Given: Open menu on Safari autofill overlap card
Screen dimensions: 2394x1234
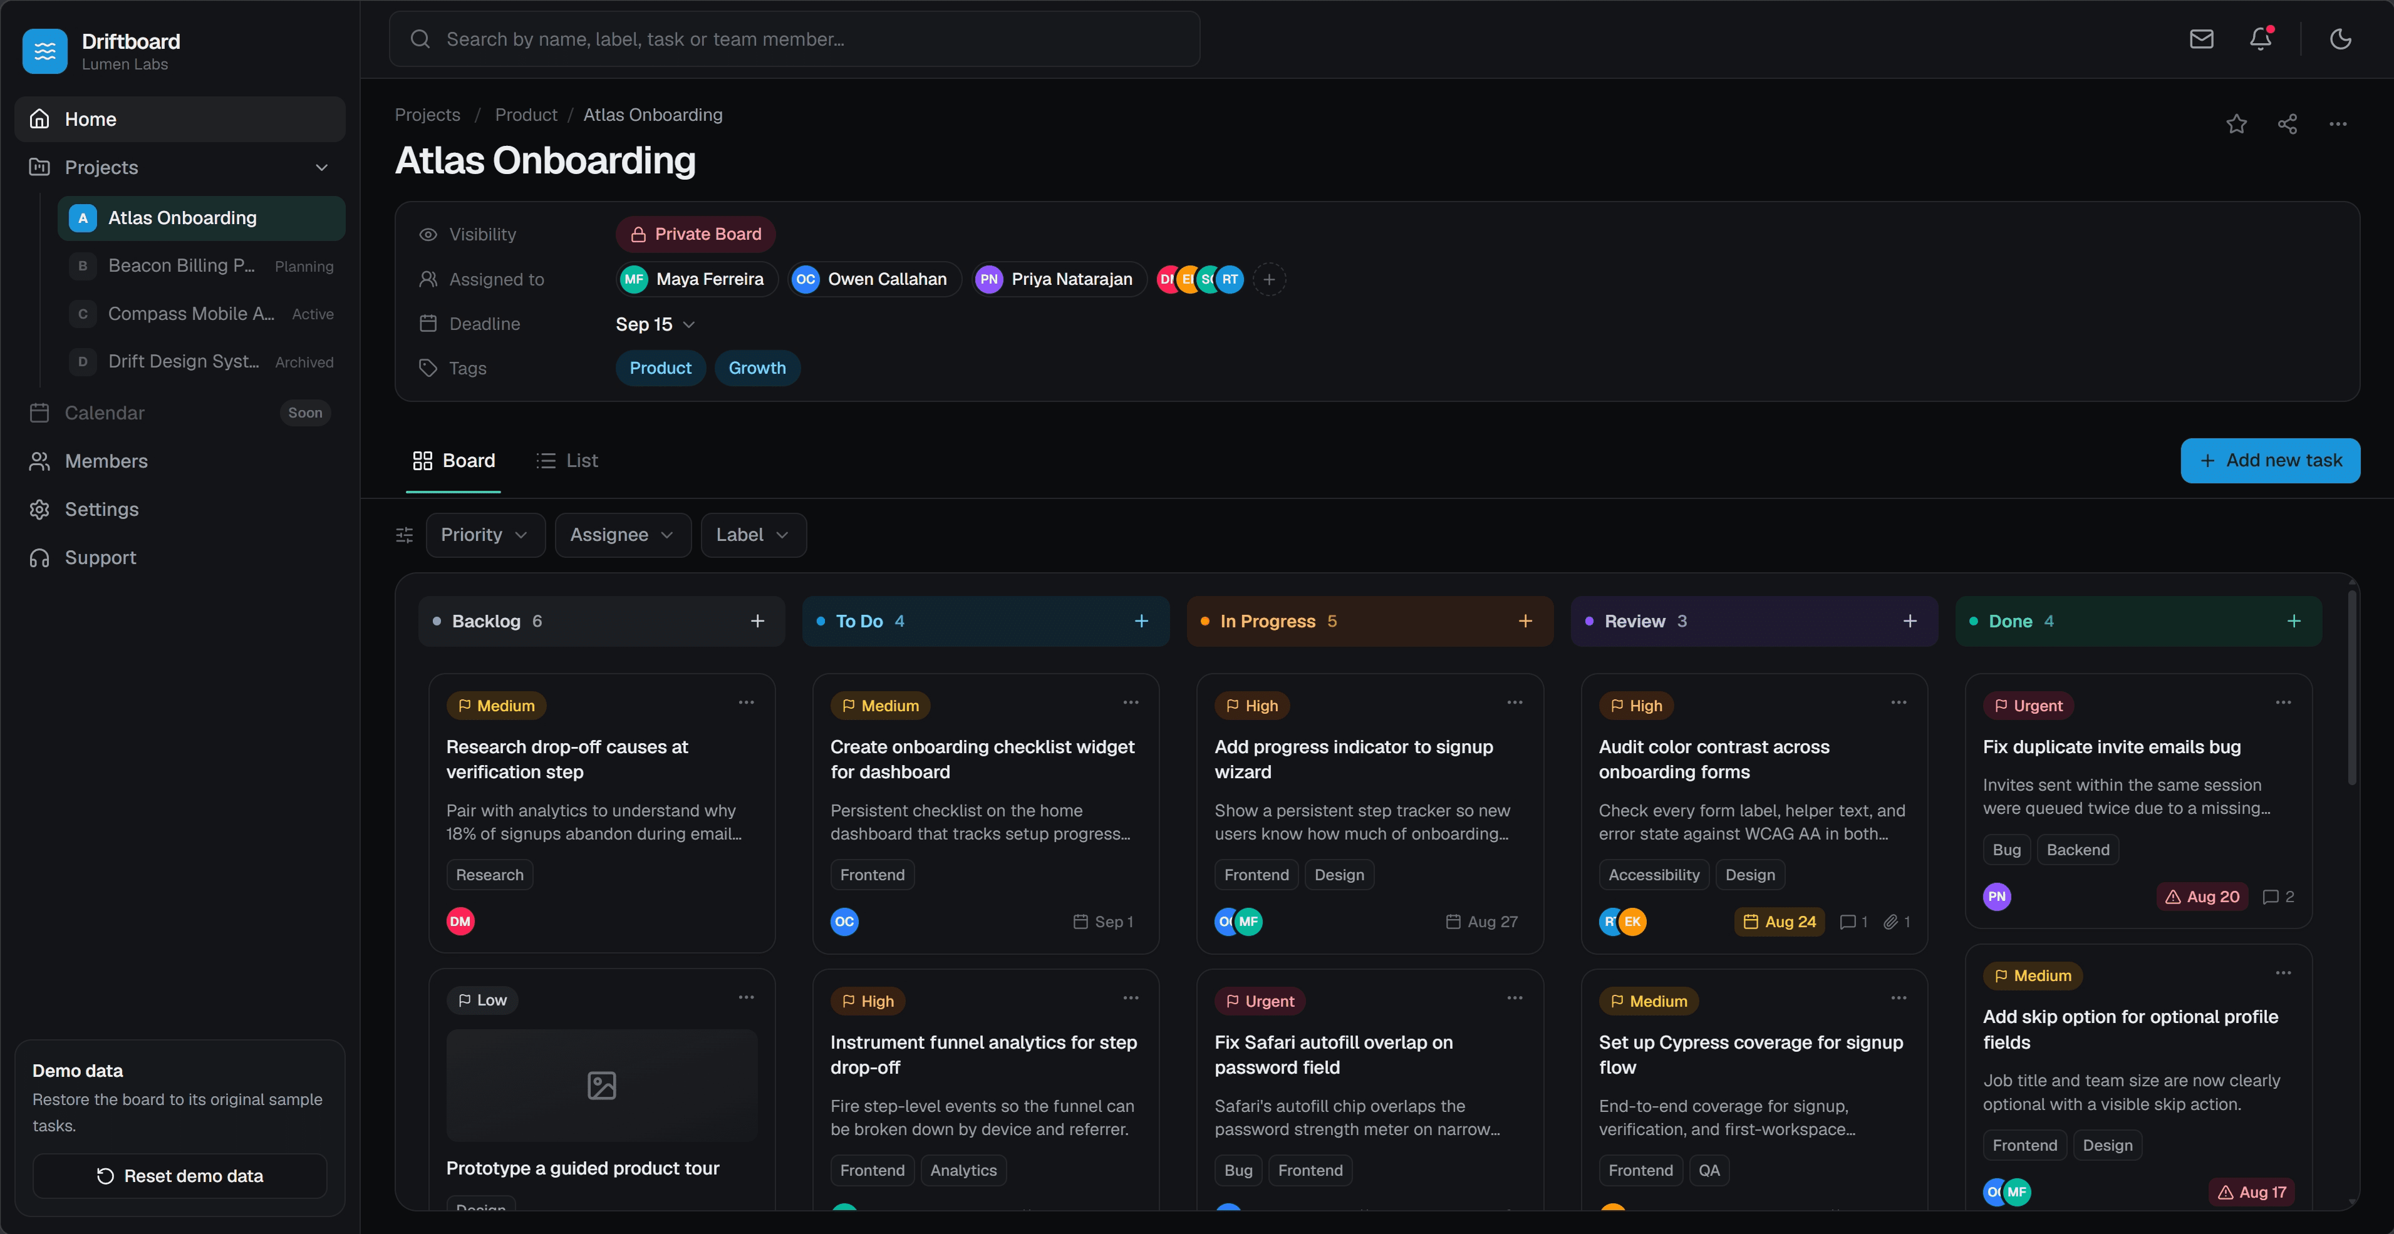Looking at the screenshot, I should (x=1515, y=998).
